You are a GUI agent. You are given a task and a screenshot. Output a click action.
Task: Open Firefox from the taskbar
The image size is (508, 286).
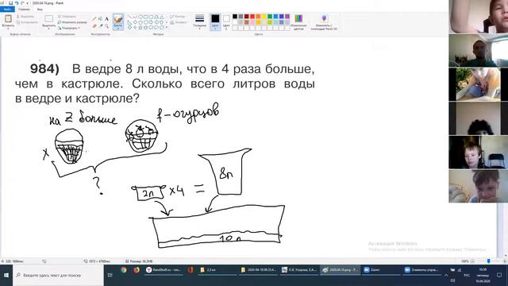point(137,270)
